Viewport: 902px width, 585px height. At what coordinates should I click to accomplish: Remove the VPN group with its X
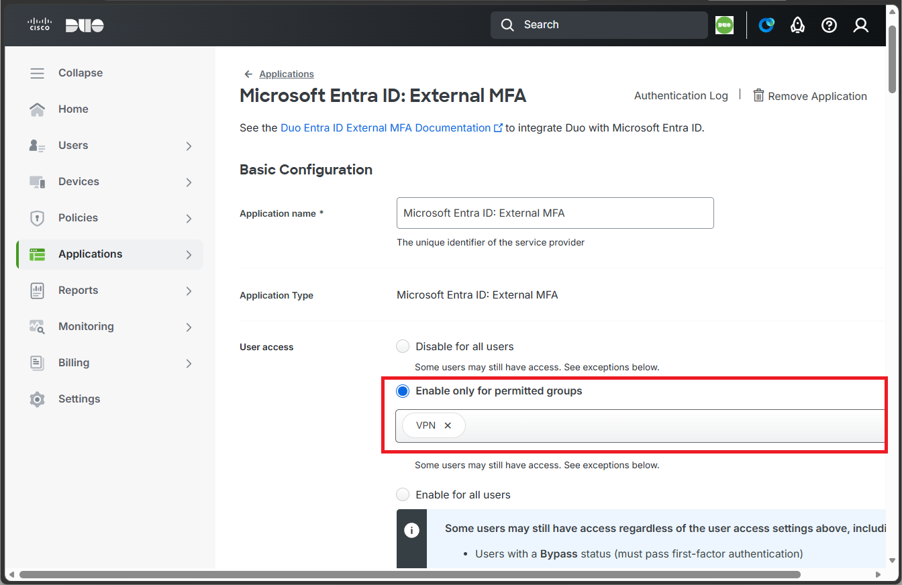(448, 425)
